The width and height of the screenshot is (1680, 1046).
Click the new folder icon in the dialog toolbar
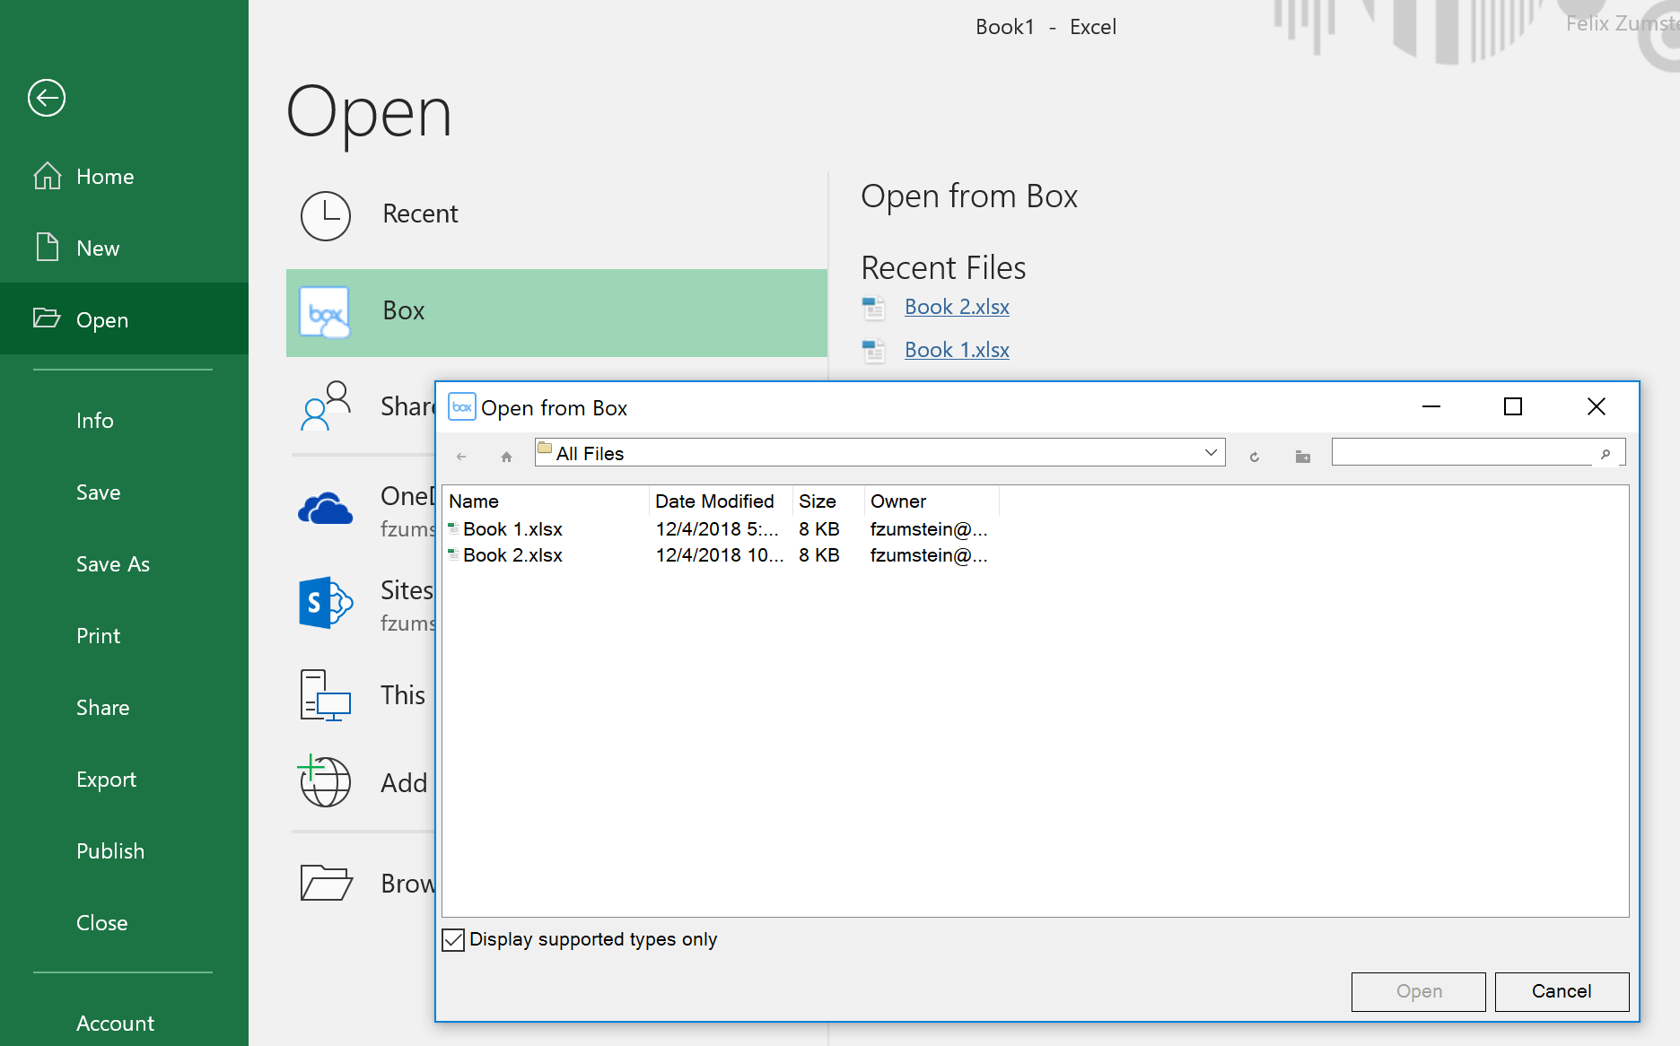(x=1302, y=457)
